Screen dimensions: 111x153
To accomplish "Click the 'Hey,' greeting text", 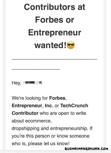I will coord(16,83).
